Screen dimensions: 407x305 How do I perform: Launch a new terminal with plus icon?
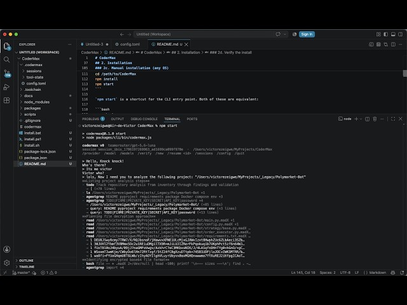(x=356, y=119)
